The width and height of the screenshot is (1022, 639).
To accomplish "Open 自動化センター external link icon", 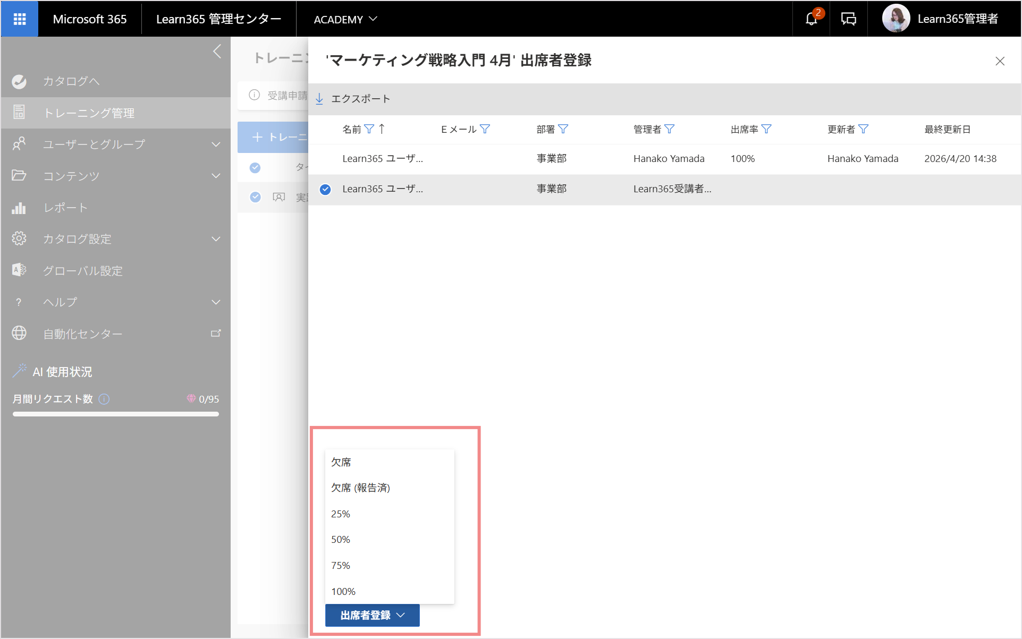I will 216,333.
